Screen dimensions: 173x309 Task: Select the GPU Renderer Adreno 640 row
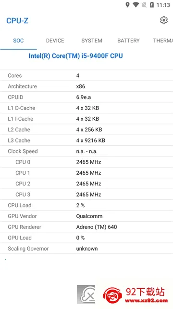pos(86,227)
